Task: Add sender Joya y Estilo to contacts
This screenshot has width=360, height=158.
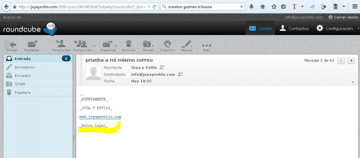Action: pos(162,67)
